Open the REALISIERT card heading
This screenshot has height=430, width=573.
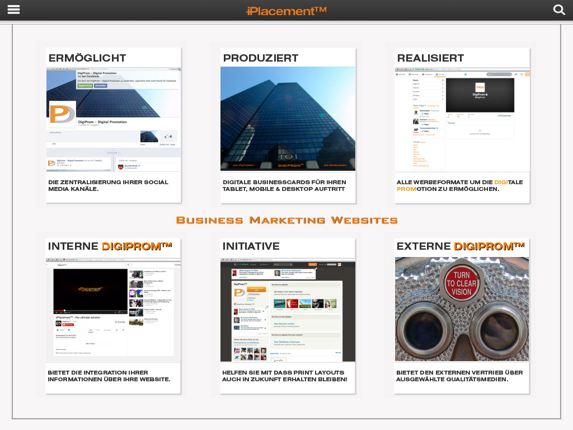pos(430,58)
